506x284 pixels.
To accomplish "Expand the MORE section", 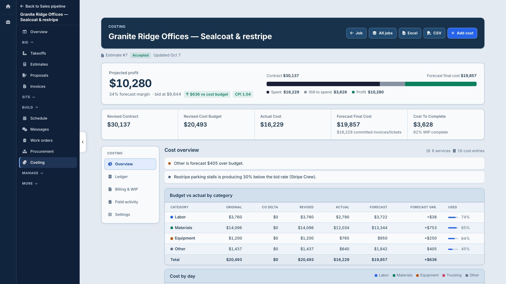I will coord(30,184).
